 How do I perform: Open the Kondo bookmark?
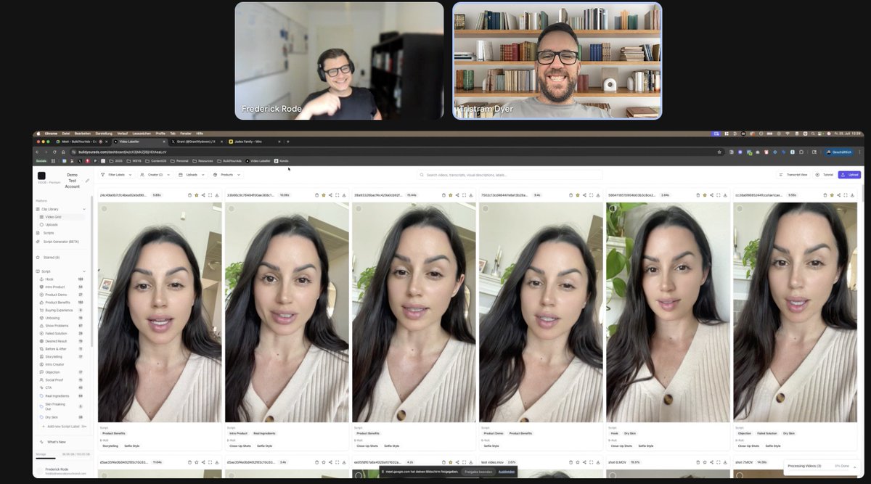coord(282,160)
